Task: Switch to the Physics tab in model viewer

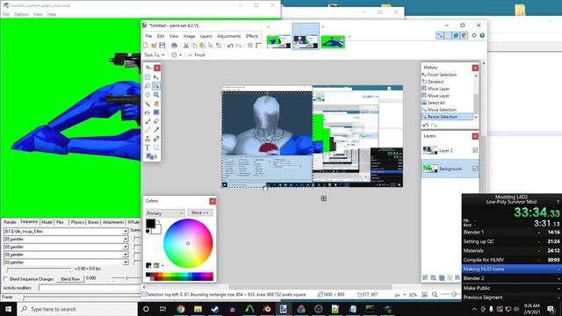Action: 77,222
